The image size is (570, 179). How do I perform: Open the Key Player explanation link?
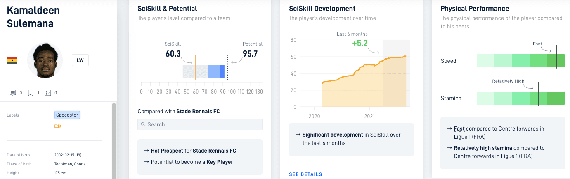click(220, 162)
